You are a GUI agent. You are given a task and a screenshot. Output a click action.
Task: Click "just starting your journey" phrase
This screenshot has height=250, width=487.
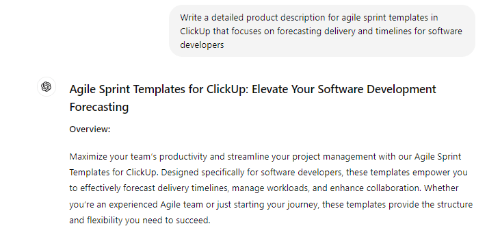(x=267, y=205)
